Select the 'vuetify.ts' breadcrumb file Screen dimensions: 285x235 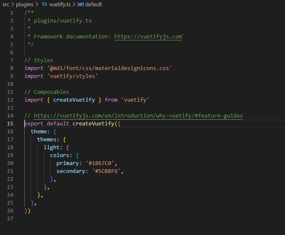(60, 4)
